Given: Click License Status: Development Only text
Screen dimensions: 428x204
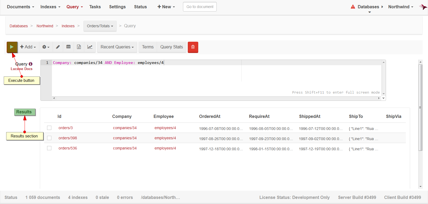Looking at the screenshot, I should [295, 197].
